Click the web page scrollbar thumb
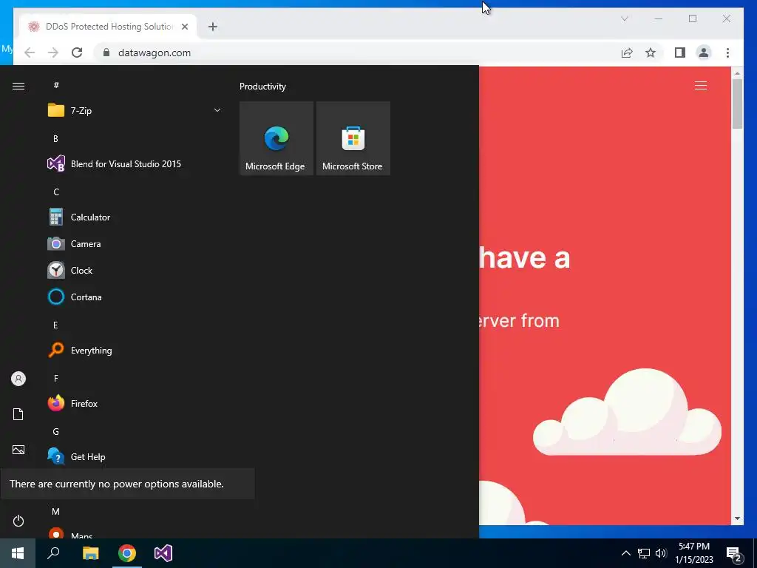 pyautogui.click(x=737, y=104)
